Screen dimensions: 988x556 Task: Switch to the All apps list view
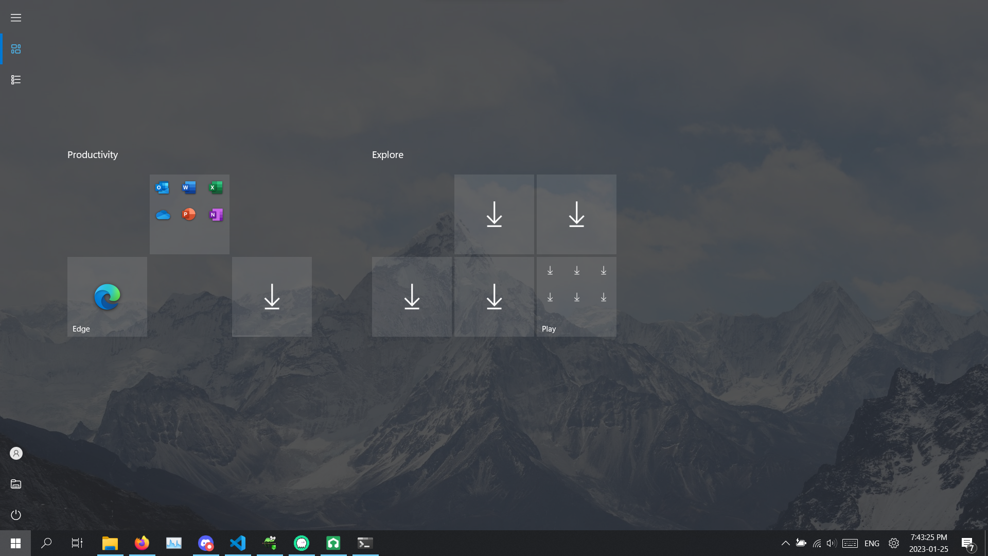pos(16,80)
